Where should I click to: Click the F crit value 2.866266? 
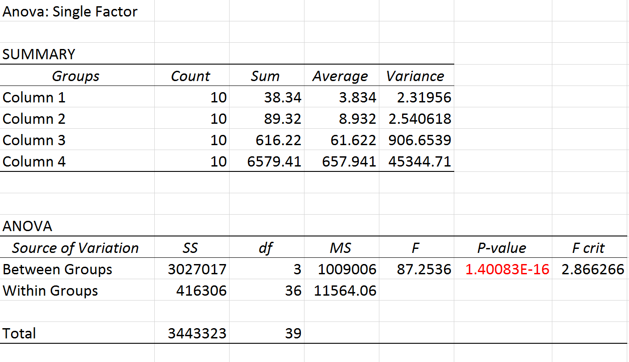pyautogui.click(x=592, y=269)
